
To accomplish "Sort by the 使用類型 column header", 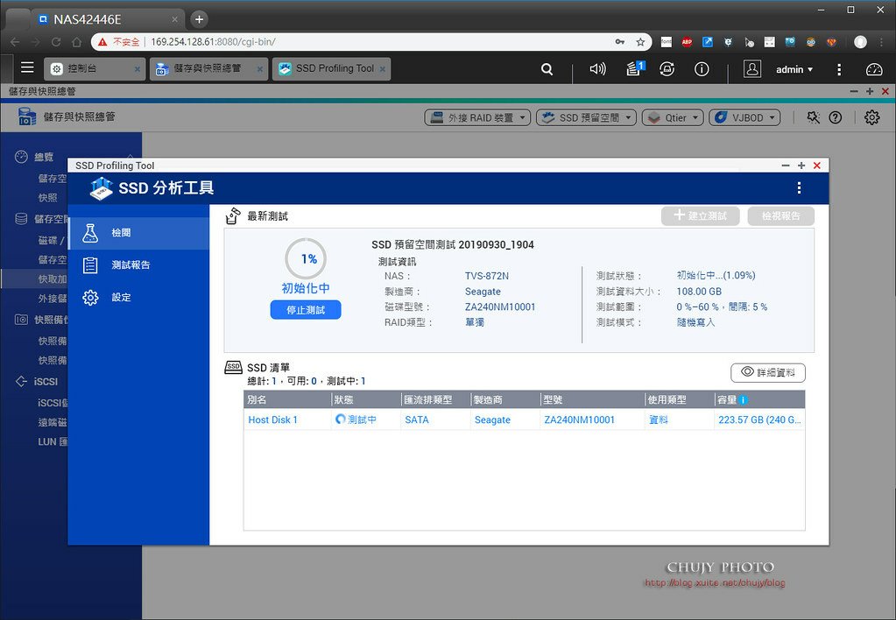I will pyautogui.click(x=680, y=400).
